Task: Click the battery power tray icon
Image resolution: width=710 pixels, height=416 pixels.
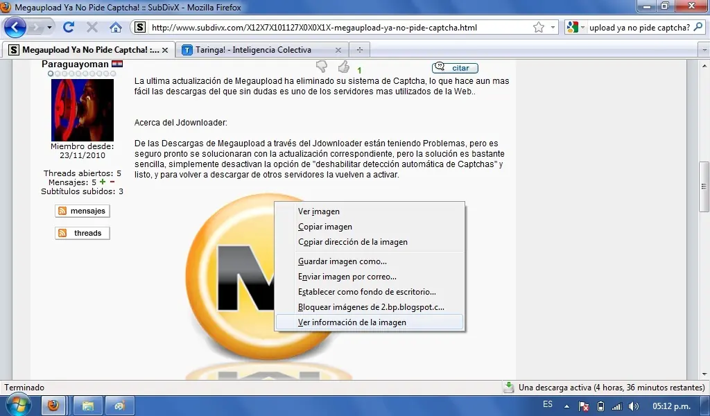Action: pos(600,406)
